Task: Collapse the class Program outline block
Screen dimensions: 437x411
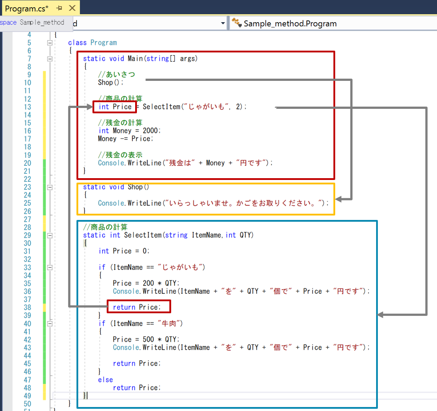Action: 50,43
